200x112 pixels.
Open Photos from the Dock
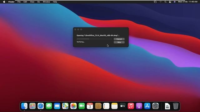point(73,106)
